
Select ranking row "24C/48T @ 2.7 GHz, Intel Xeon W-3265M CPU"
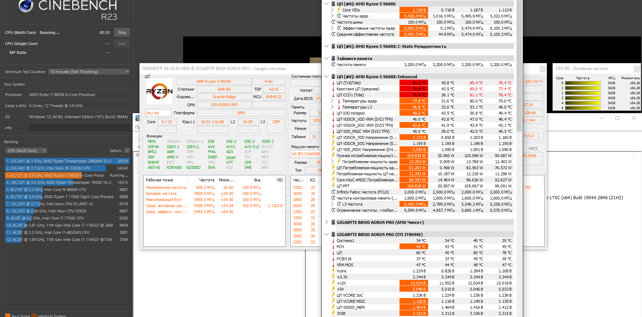pyautogui.click(x=67, y=168)
